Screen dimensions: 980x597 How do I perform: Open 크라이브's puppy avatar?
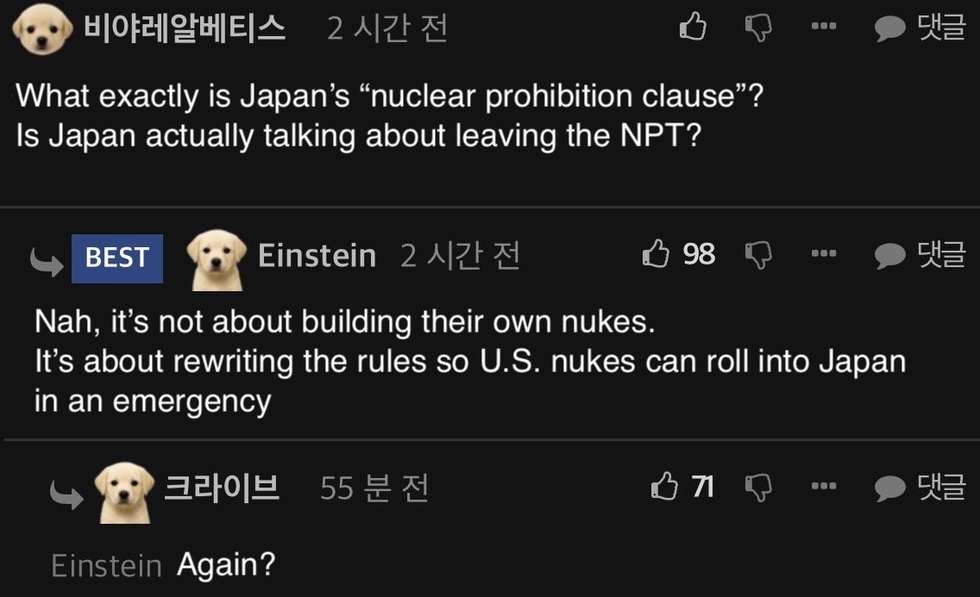[124, 491]
